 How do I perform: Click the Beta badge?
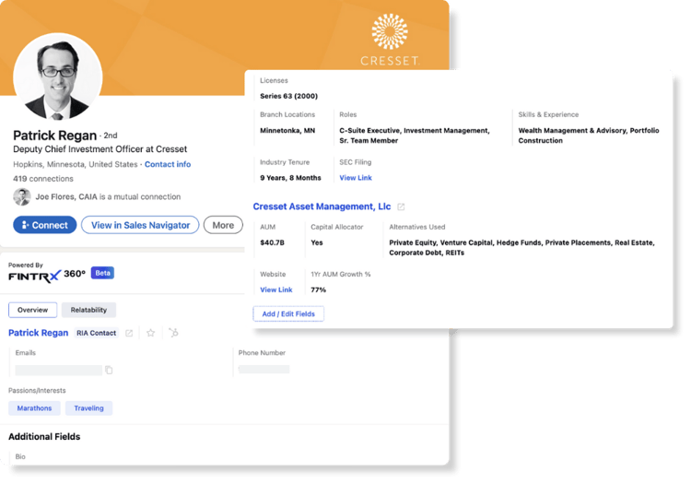(102, 273)
